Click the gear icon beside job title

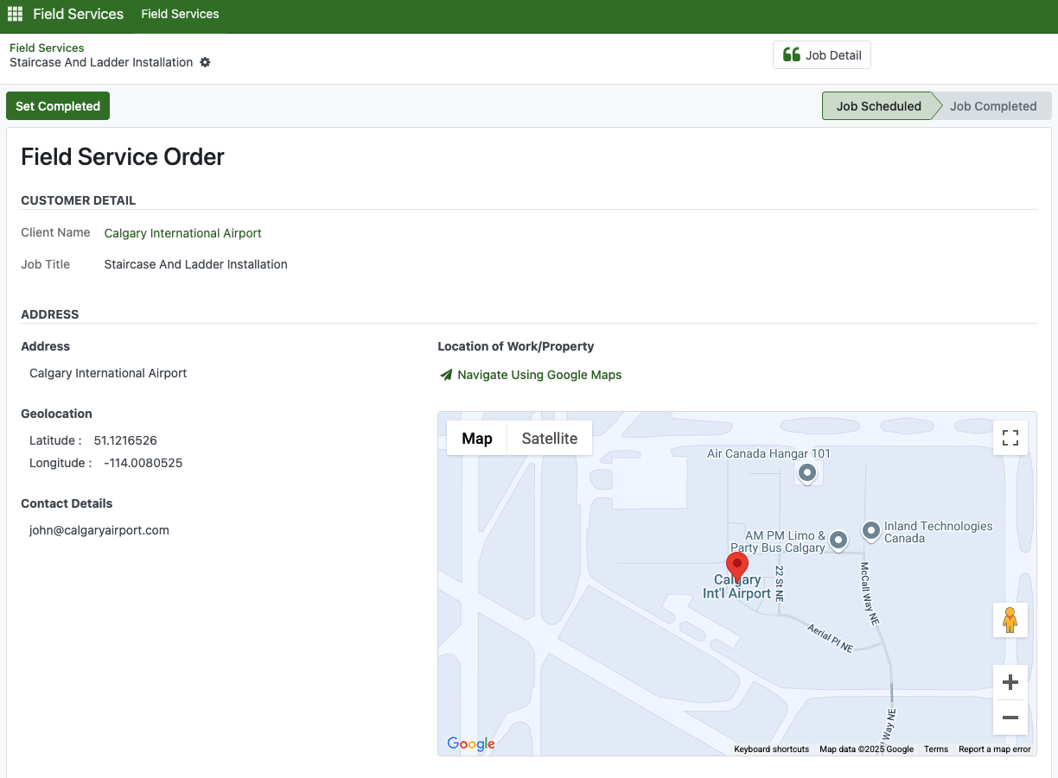click(205, 62)
